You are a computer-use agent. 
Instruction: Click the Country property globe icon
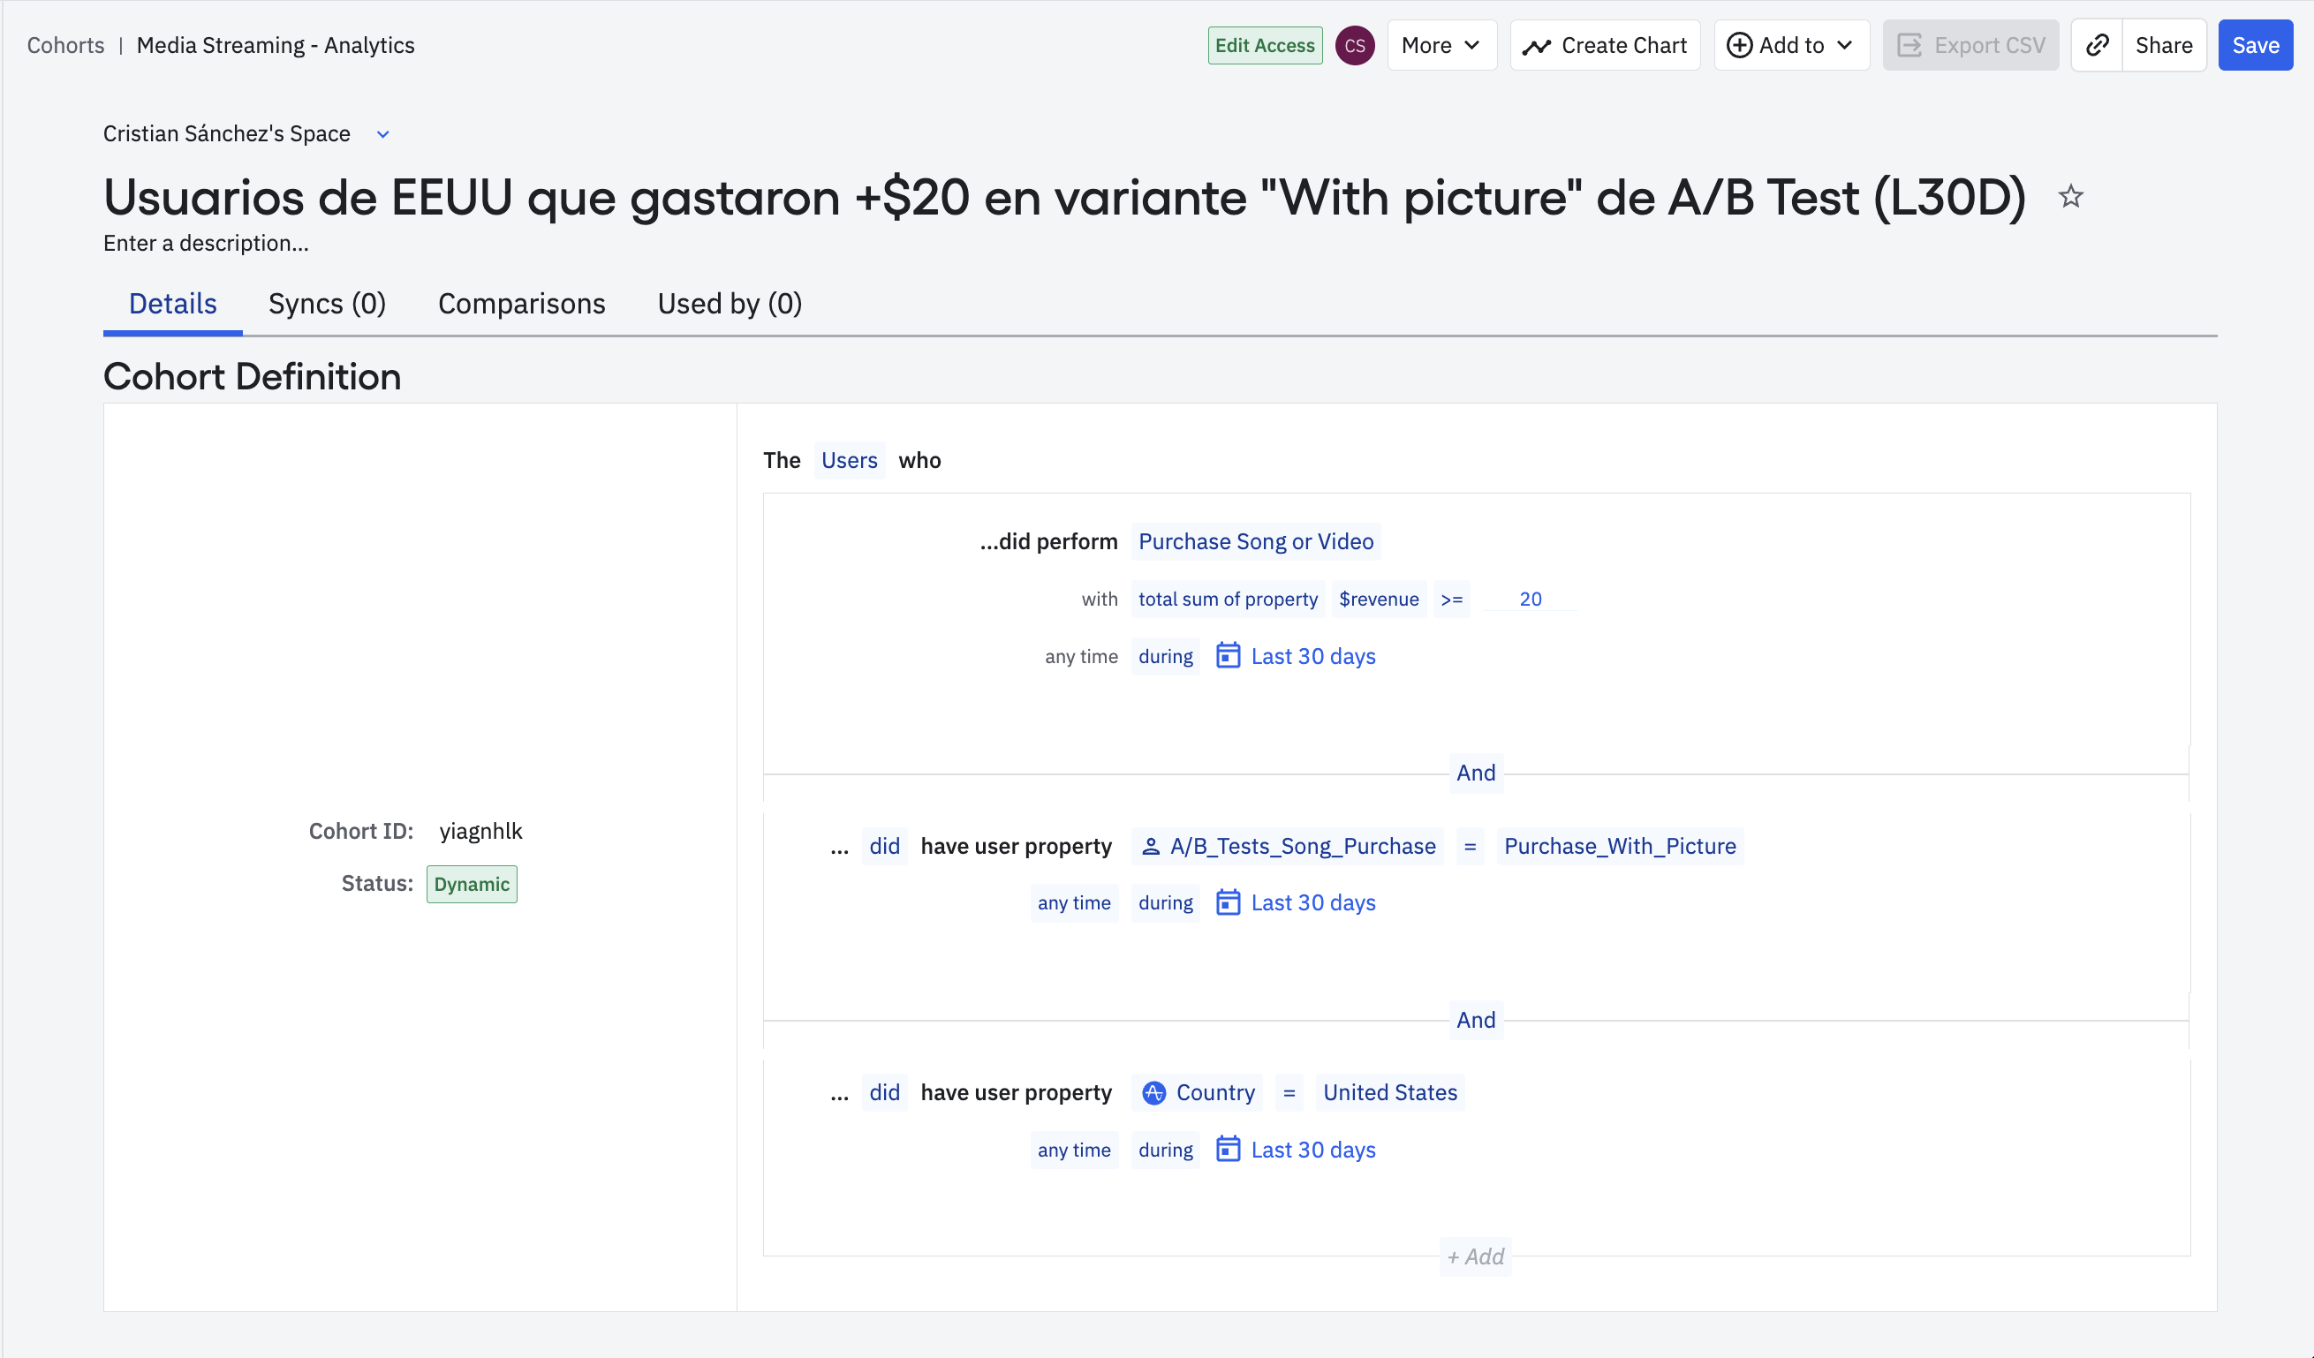pos(1153,1092)
